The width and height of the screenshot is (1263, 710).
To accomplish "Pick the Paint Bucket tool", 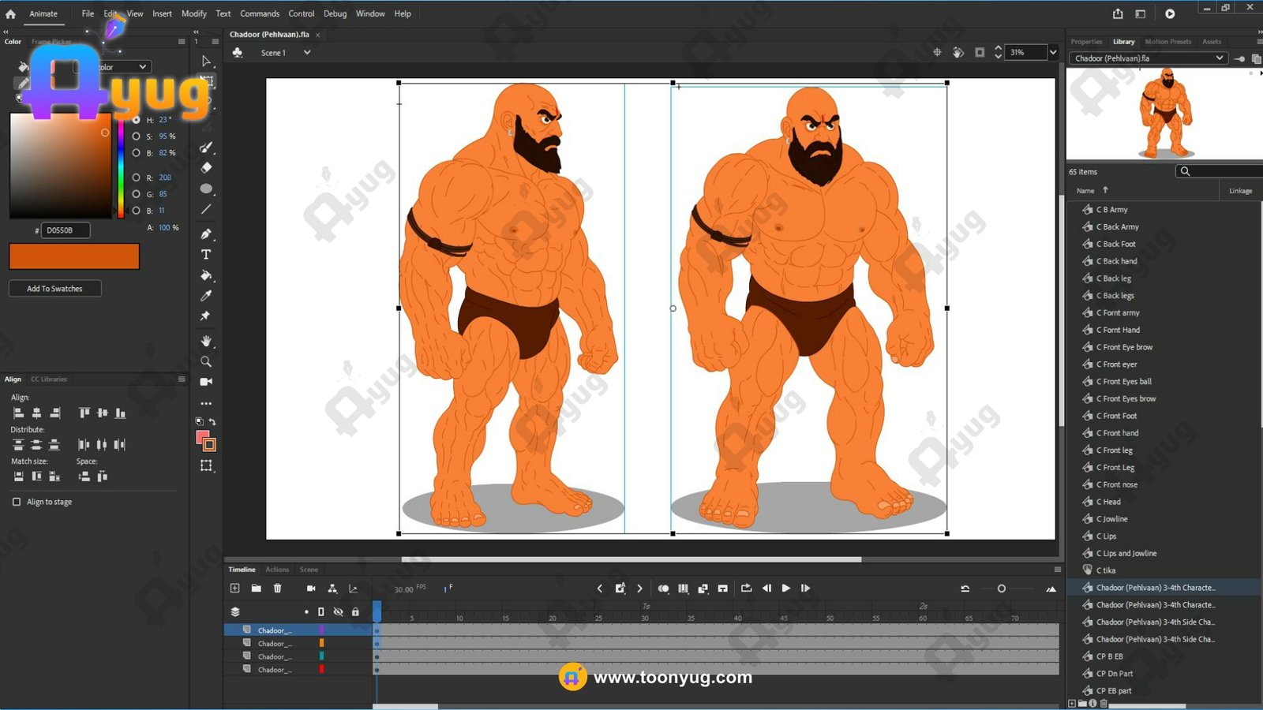I will 206,275.
